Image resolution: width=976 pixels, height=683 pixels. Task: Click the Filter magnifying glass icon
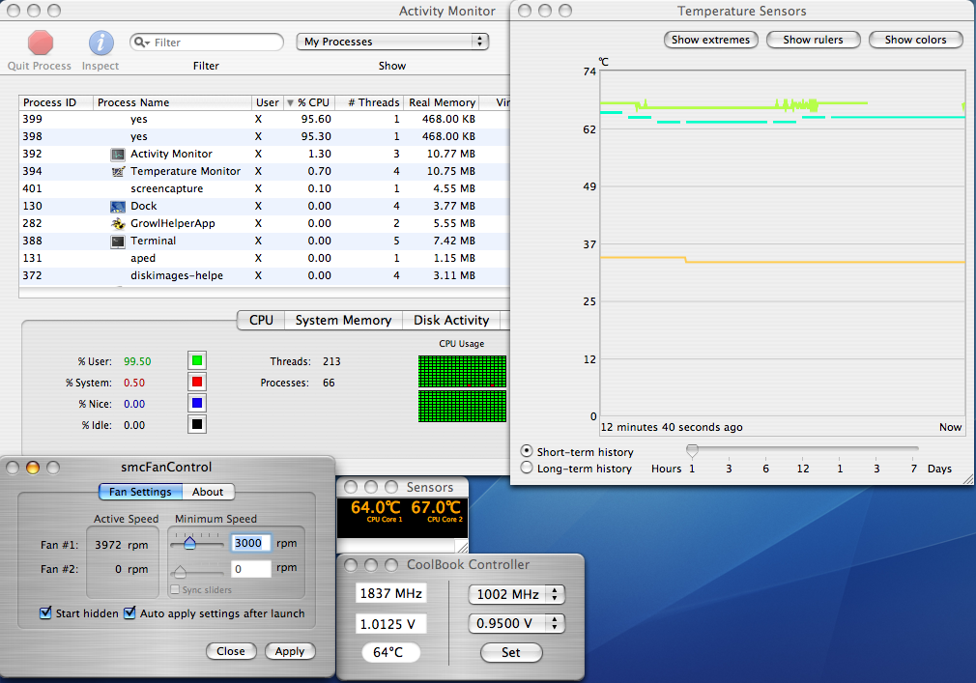click(141, 43)
